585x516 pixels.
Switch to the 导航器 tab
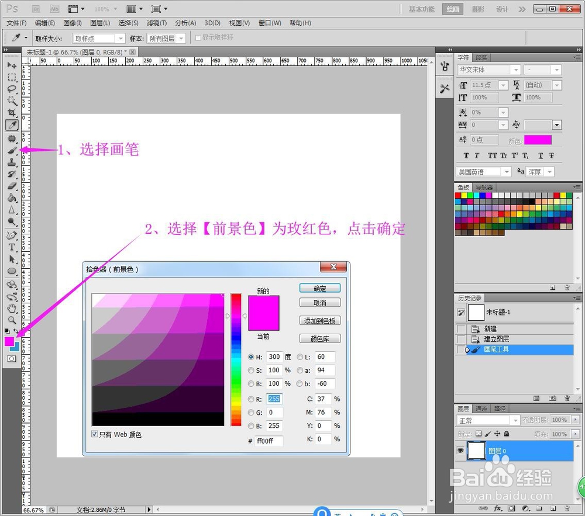pyautogui.click(x=484, y=187)
